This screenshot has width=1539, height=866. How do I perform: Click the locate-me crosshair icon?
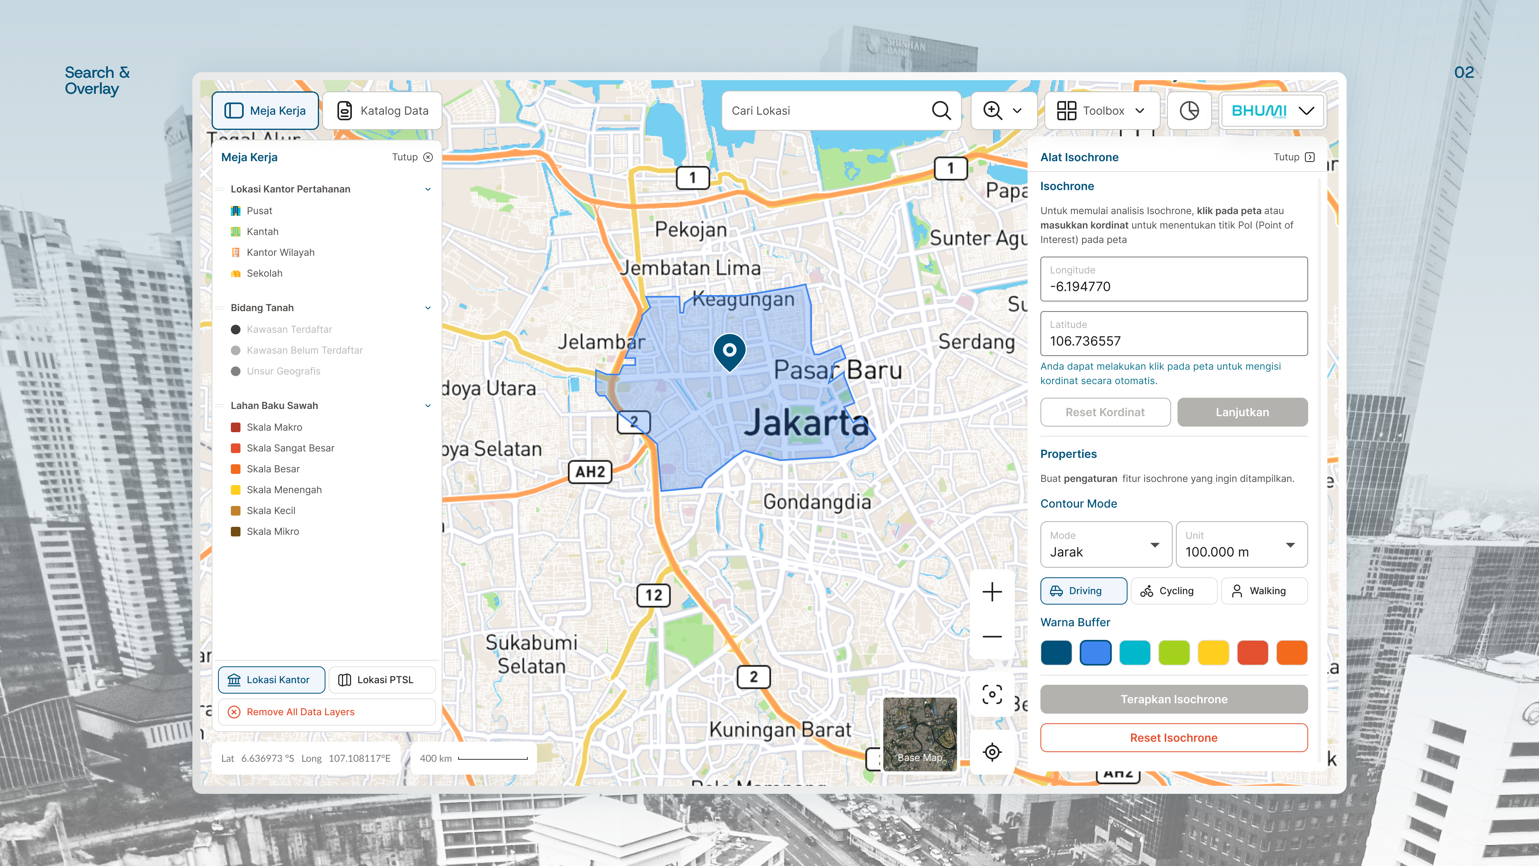click(992, 752)
